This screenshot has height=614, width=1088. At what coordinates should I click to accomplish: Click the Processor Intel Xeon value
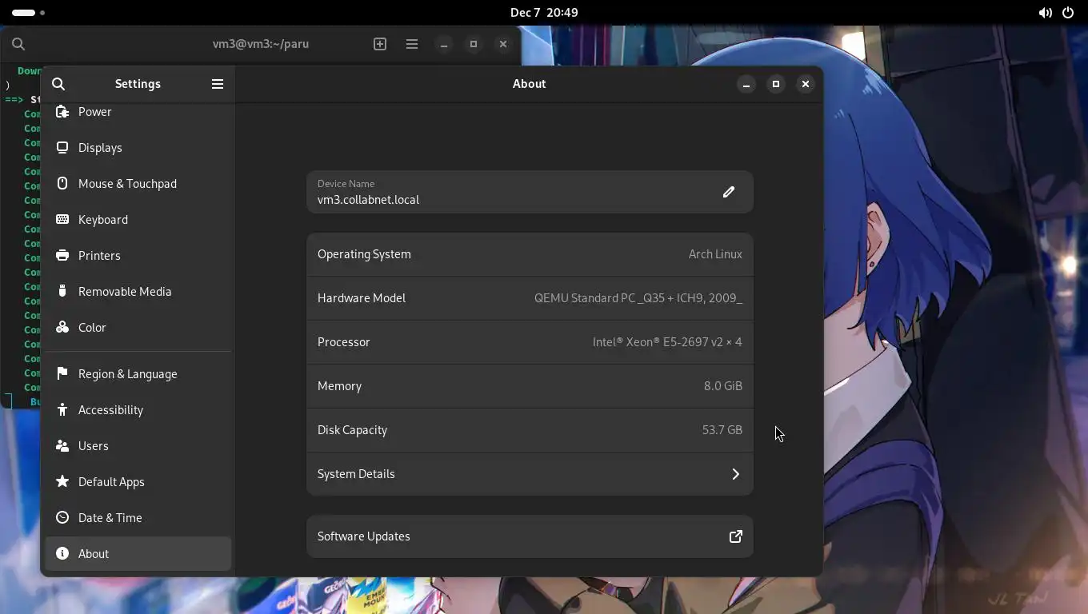667,342
